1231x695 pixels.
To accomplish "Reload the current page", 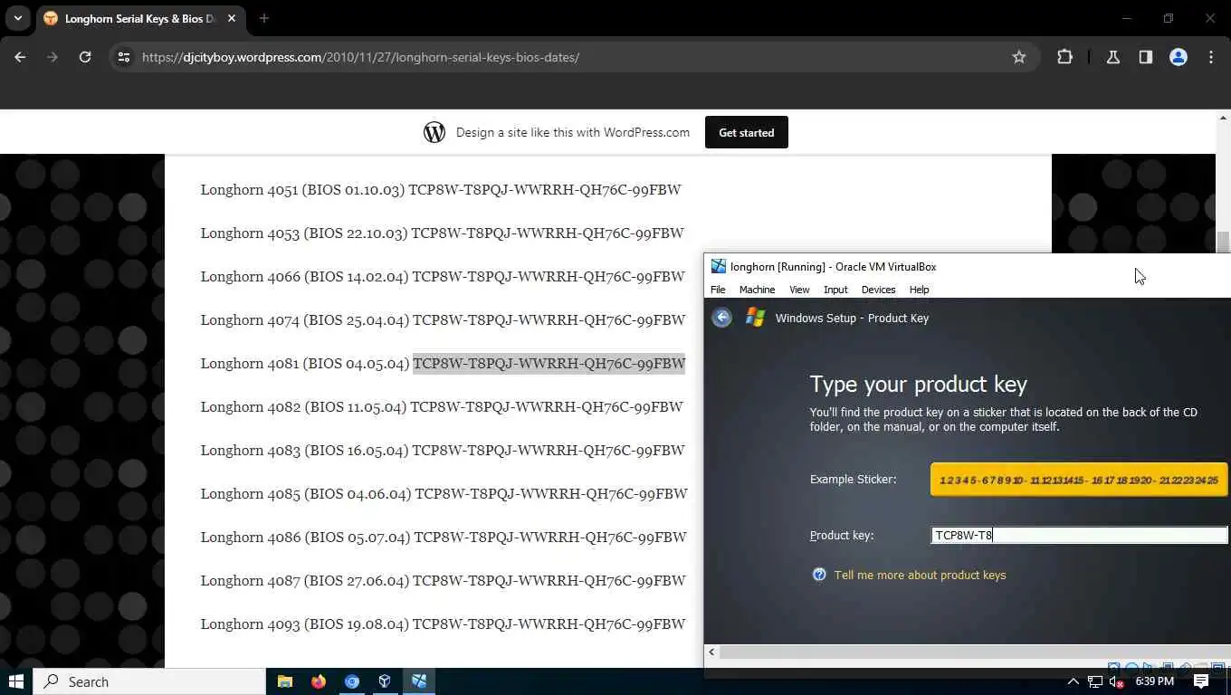I will tap(85, 57).
